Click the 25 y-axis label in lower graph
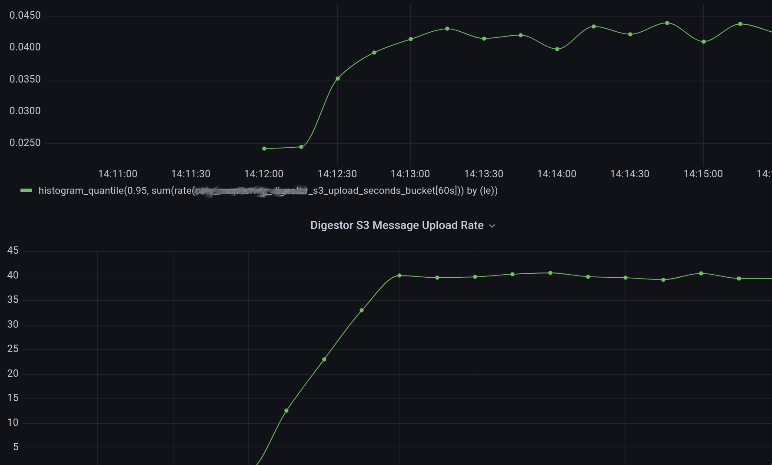The width and height of the screenshot is (772, 465). (x=13, y=349)
